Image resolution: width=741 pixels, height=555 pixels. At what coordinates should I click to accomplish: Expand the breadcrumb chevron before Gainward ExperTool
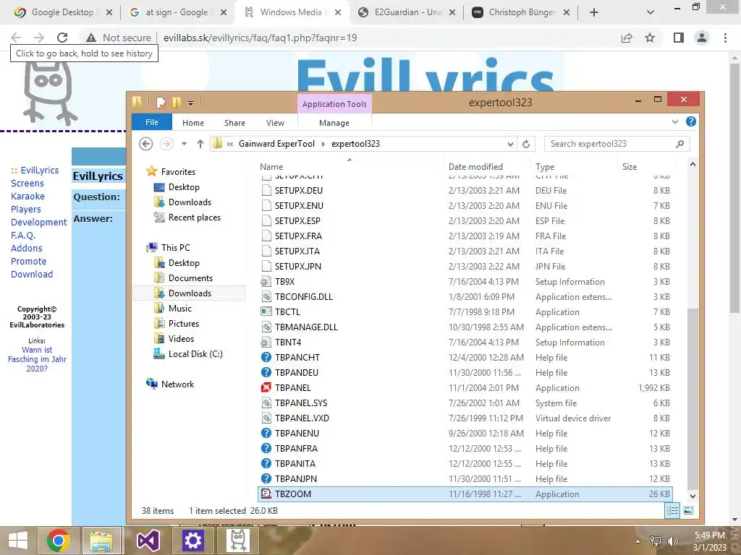(x=230, y=144)
